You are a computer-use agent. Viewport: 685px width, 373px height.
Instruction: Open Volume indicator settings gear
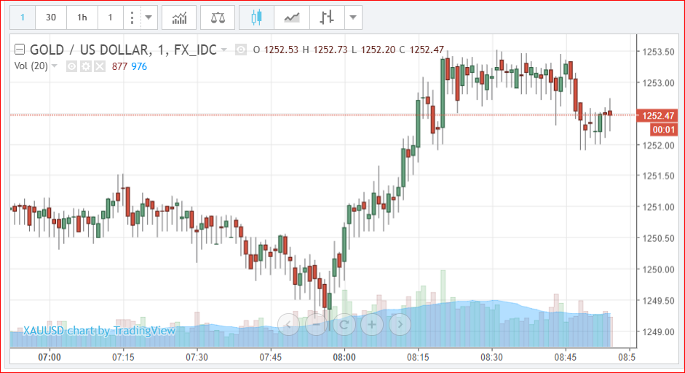pyautogui.click(x=86, y=66)
